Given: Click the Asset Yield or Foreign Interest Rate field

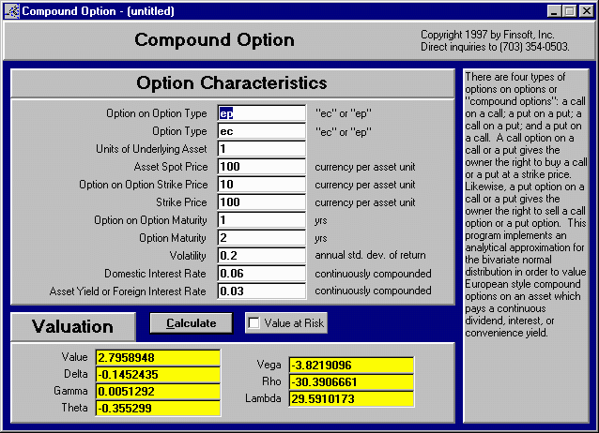Looking at the screenshot, I should tap(261, 291).
